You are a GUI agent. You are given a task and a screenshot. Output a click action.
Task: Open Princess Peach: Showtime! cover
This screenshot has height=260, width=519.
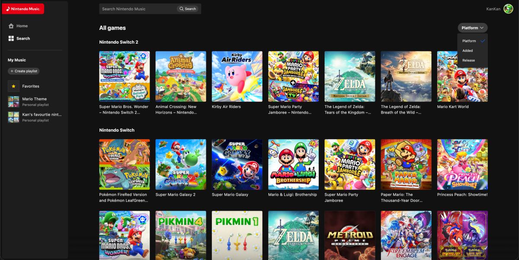pyautogui.click(x=462, y=164)
